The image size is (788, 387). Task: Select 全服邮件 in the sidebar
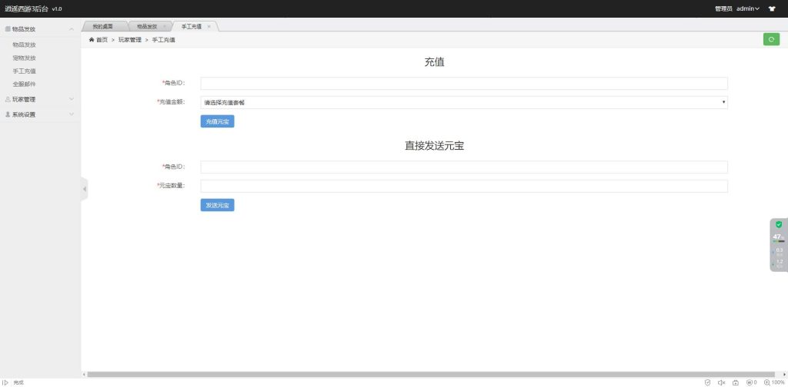point(25,84)
